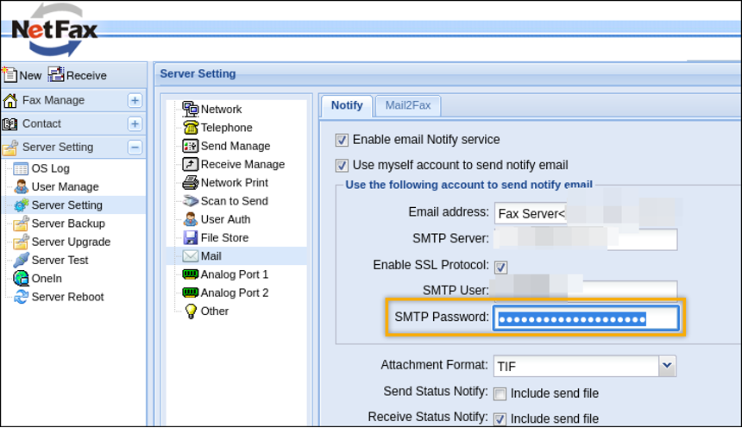Click the File Store disk icon
Screen dimensions: 742x428
coord(191,237)
